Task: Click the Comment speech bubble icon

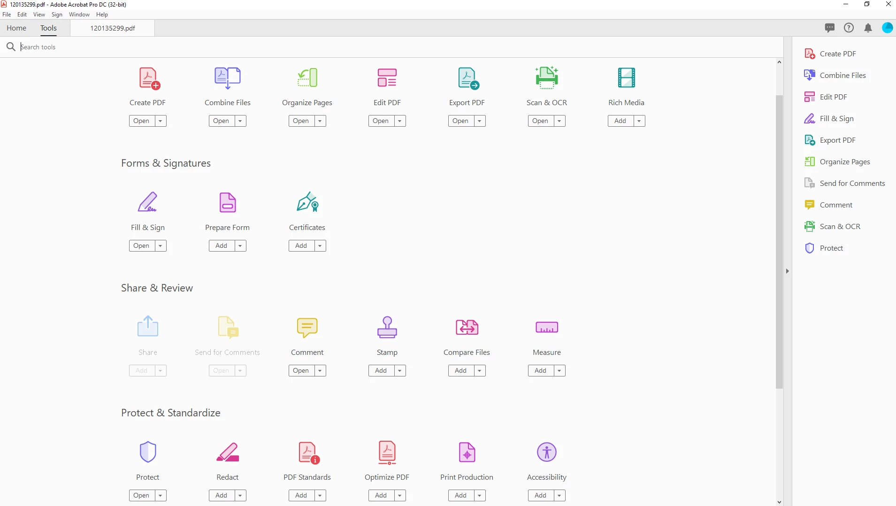Action: 307,328
